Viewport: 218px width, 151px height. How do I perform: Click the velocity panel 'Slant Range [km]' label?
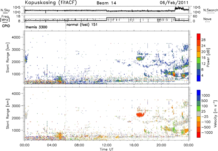pyautogui.click(x=8, y=114)
